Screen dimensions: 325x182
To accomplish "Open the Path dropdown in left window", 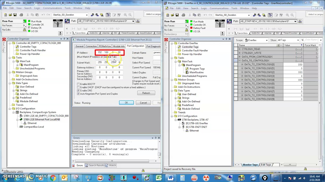I will pos(133,21).
